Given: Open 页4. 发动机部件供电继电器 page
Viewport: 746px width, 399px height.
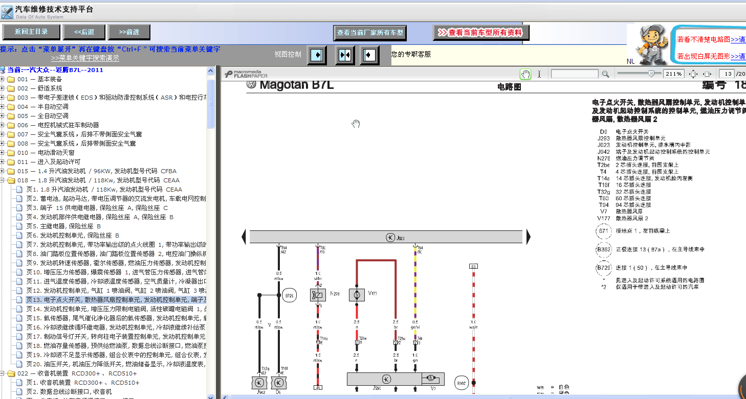Looking at the screenshot, I should click(100, 217).
